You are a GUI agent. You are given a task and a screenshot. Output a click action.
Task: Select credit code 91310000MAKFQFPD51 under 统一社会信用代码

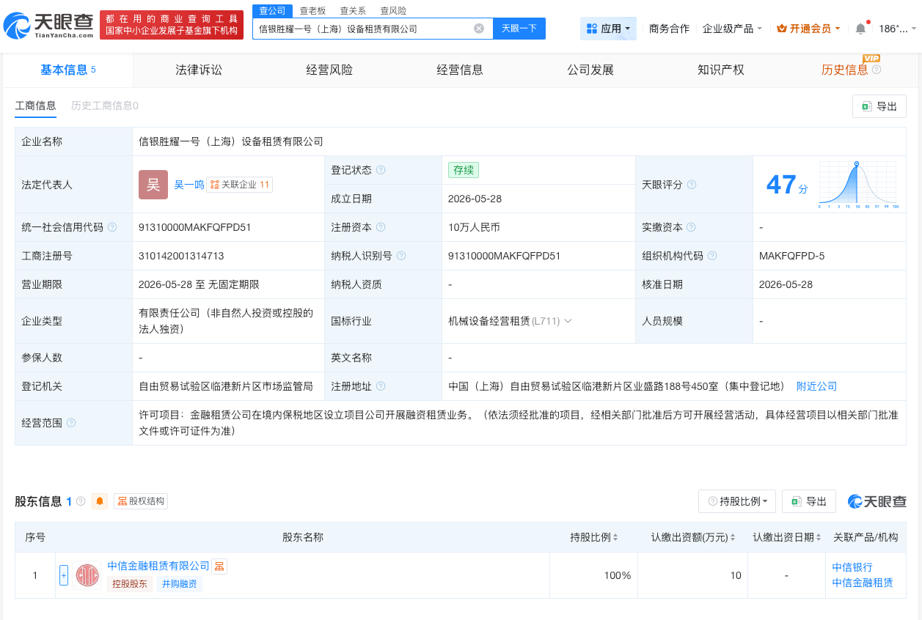tap(195, 227)
